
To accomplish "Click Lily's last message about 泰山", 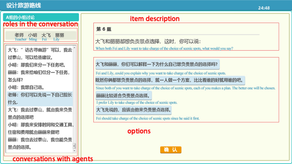I will [40, 144].
